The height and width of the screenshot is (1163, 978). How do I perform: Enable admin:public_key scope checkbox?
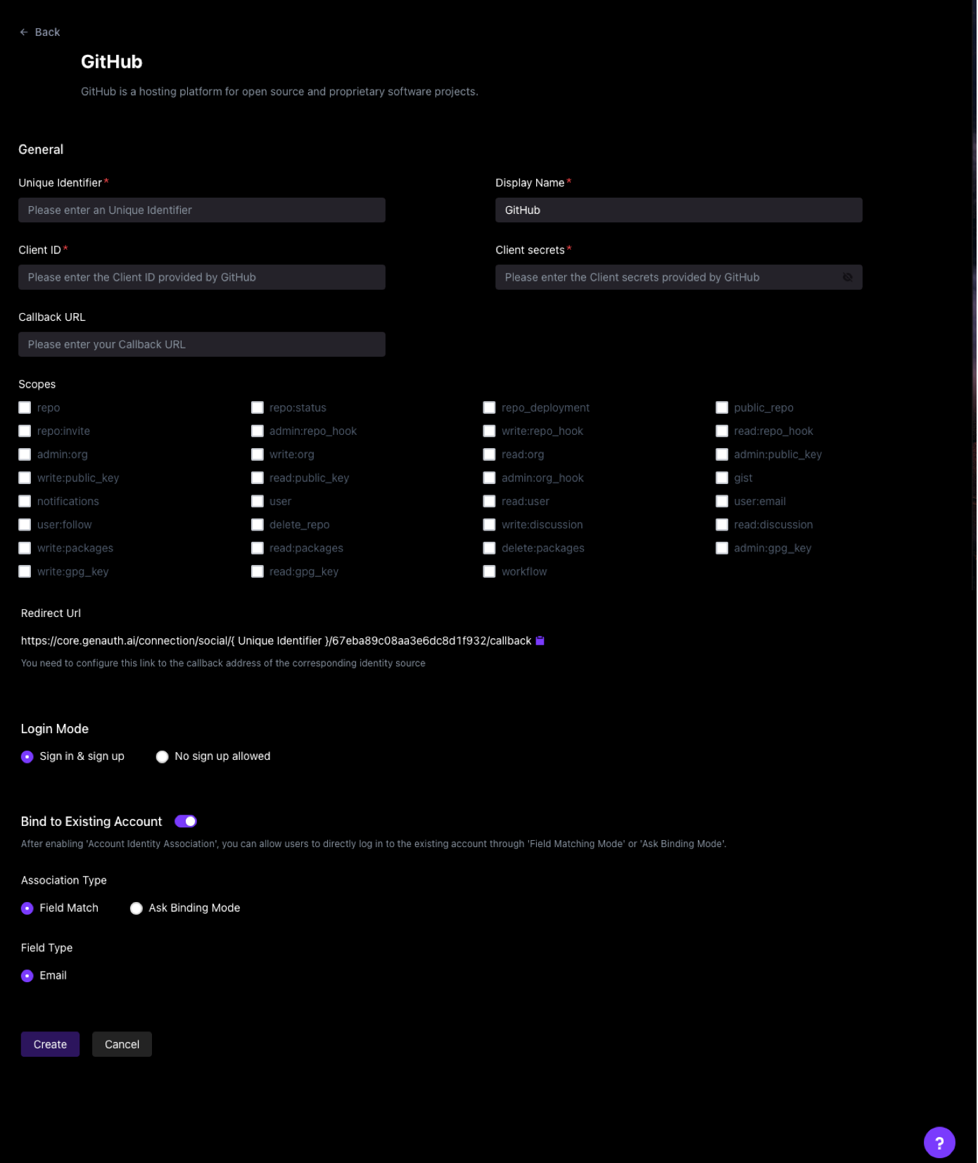pyautogui.click(x=722, y=455)
